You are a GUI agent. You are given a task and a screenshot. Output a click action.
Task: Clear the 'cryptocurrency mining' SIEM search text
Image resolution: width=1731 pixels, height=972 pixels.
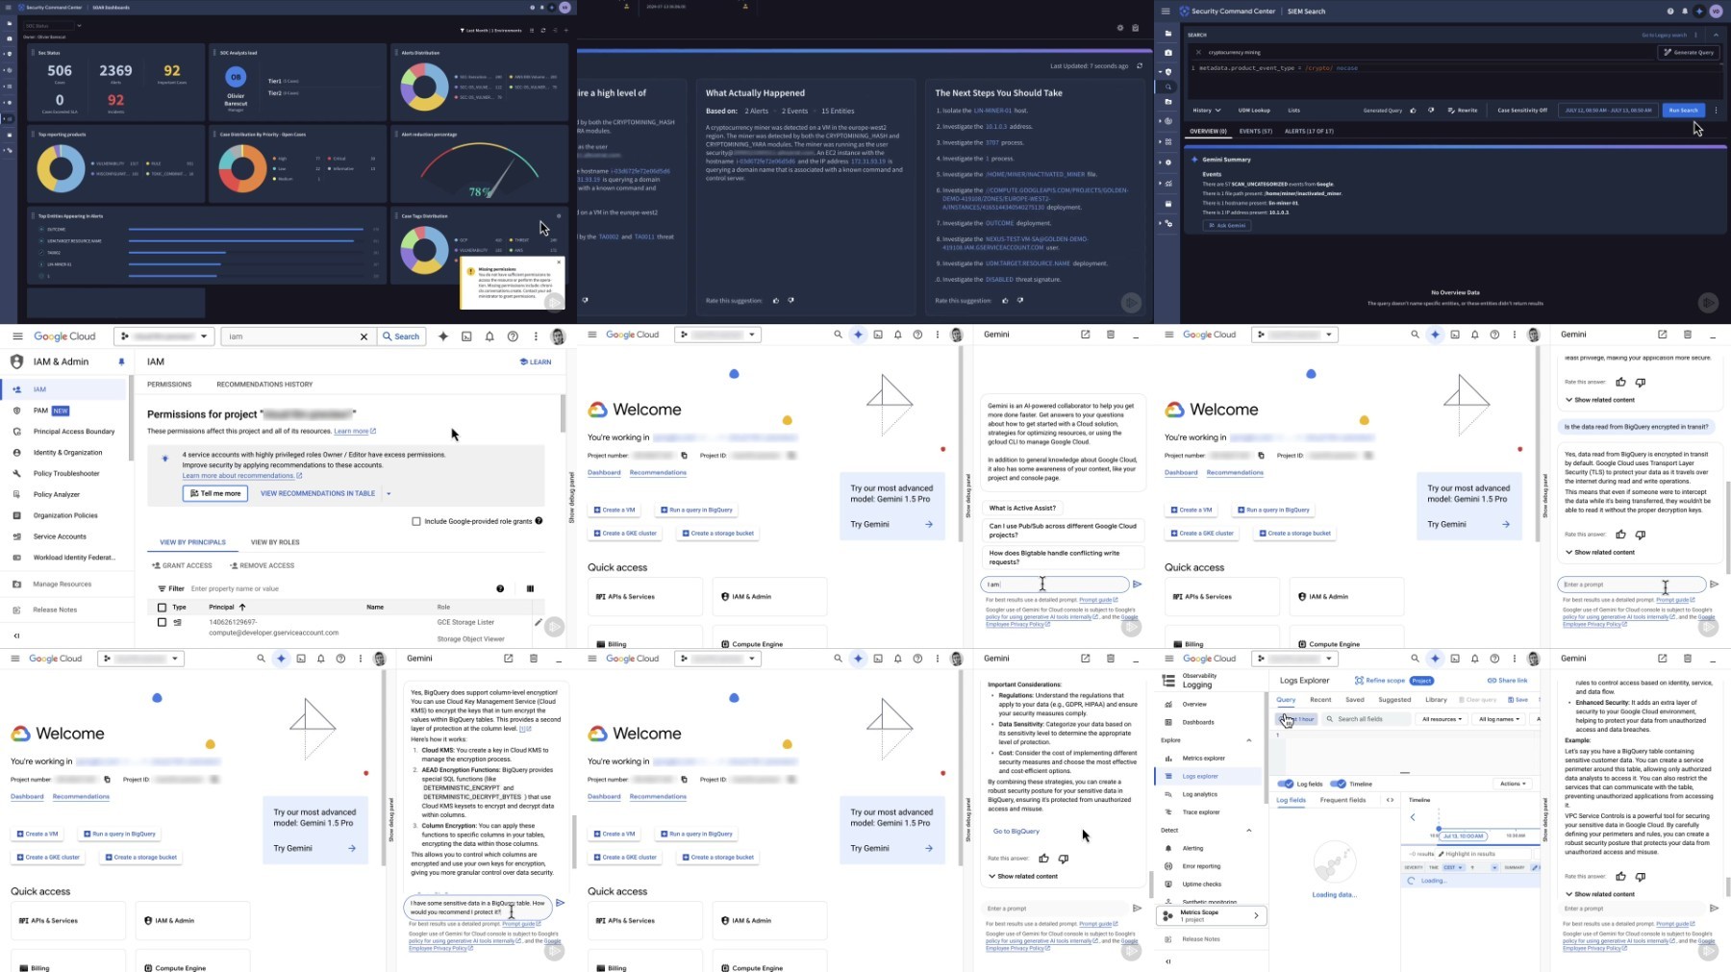[x=1198, y=52]
